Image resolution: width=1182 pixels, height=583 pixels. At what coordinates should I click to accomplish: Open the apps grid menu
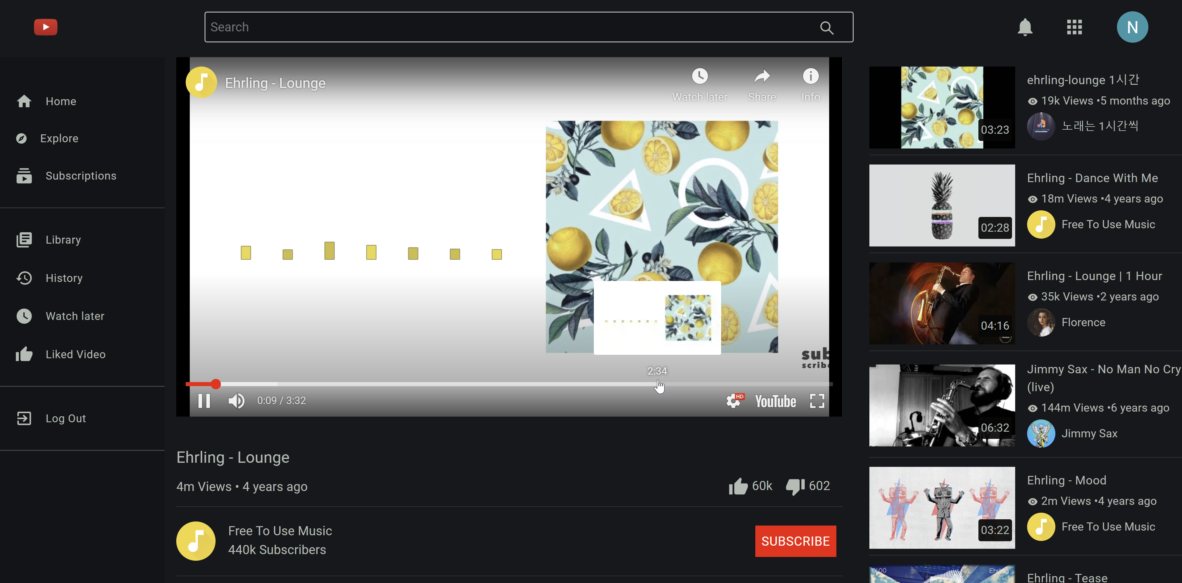coord(1074,27)
